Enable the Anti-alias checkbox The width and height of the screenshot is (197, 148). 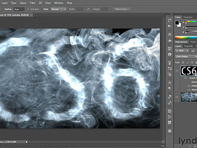[x=28, y=9]
